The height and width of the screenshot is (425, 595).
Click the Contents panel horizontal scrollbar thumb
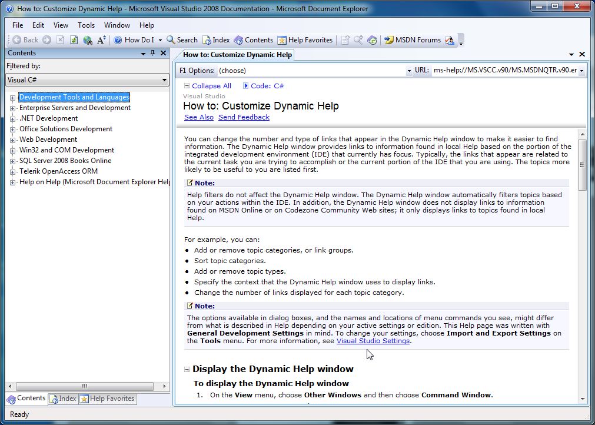(85, 386)
